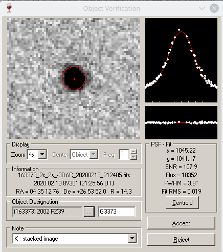
Task: Click the red crosshair on the object
Action: 74,79
